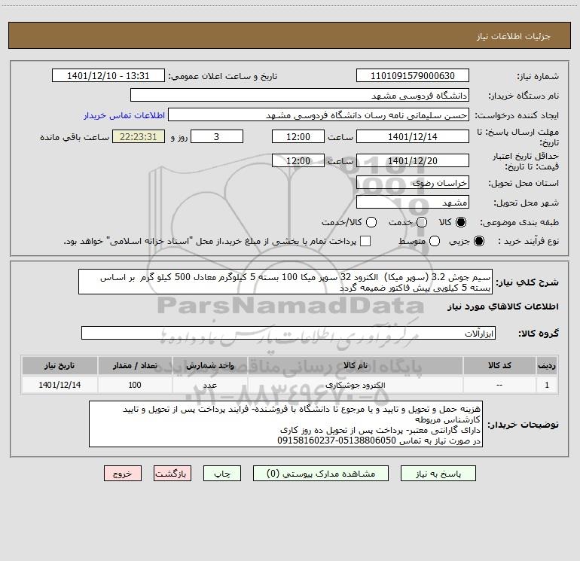580x561 pixels.
Task: Click the مشاهده مدارک پیوستی (0) button
Action: pyautogui.click(x=321, y=474)
